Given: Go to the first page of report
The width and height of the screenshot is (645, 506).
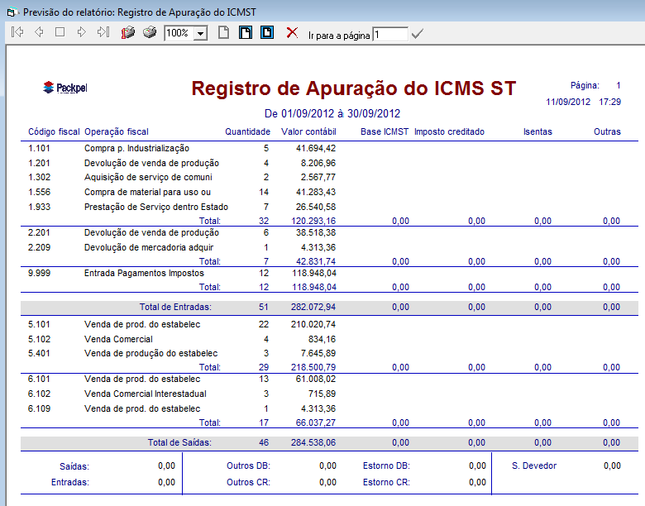Looking at the screenshot, I should pos(18,32).
